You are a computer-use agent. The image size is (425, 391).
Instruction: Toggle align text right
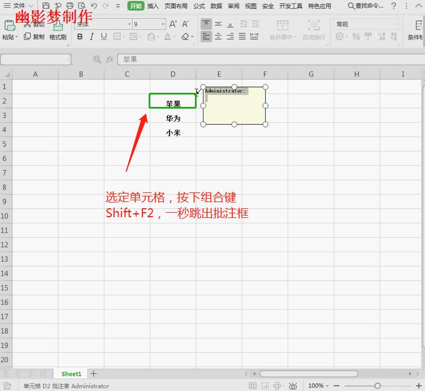point(231,36)
